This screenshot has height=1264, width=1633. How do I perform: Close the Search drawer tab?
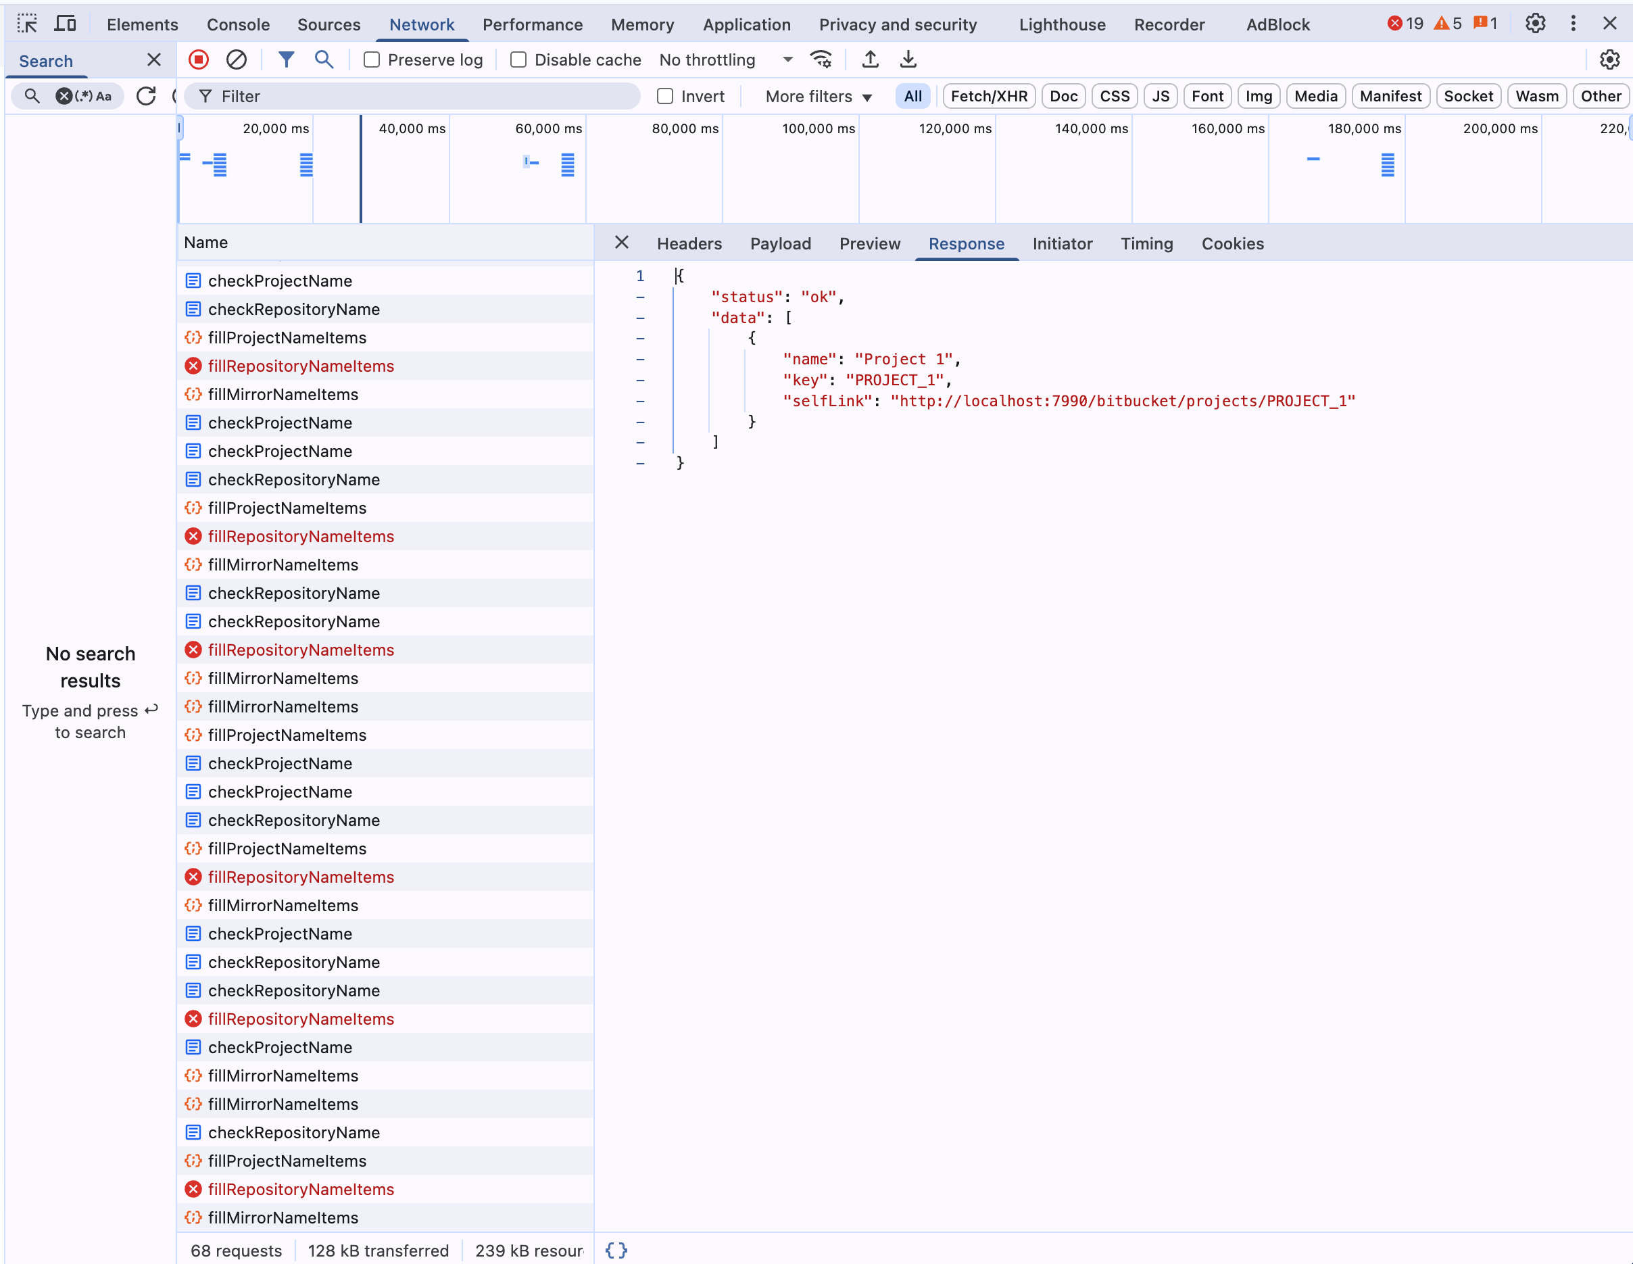[154, 60]
